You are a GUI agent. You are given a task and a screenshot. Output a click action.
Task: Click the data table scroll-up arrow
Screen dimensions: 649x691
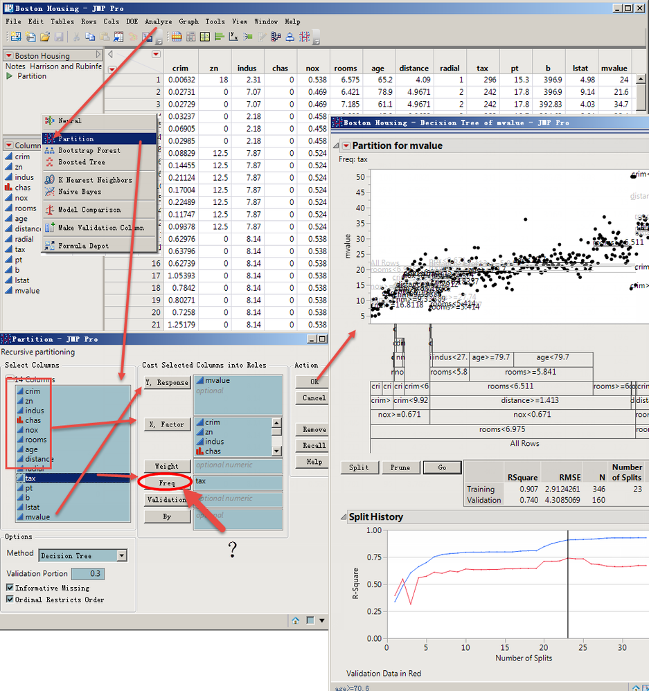click(x=641, y=80)
